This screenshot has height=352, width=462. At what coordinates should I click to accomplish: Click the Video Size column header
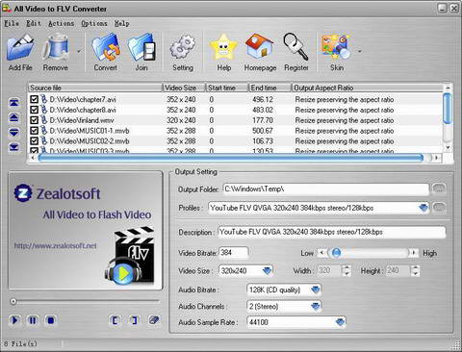(x=184, y=88)
